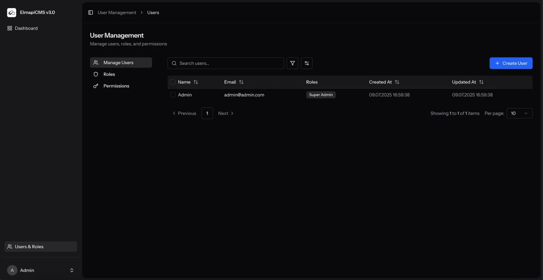Click the admin@admin.com email cell

[244, 95]
